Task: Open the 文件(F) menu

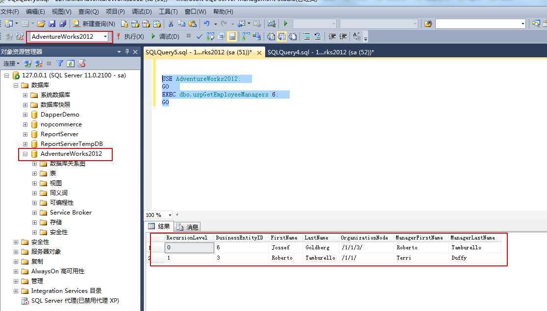Action: [x=10, y=11]
